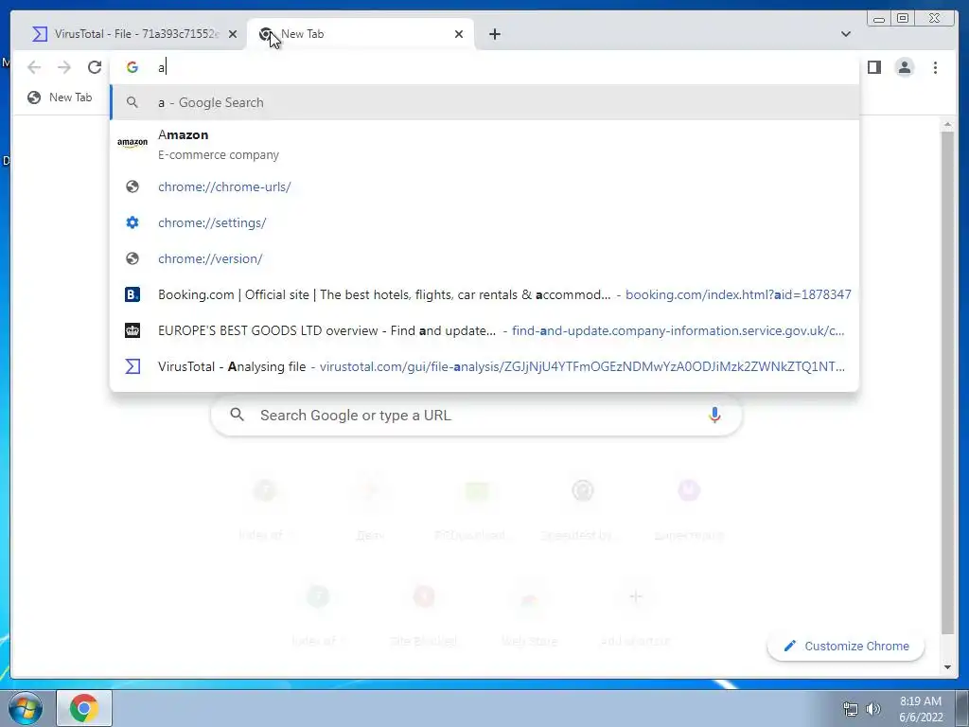Image resolution: width=969 pixels, height=727 pixels.
Task: Select VirusTotal - Analysing file suggestion
Action: point(484,366)
